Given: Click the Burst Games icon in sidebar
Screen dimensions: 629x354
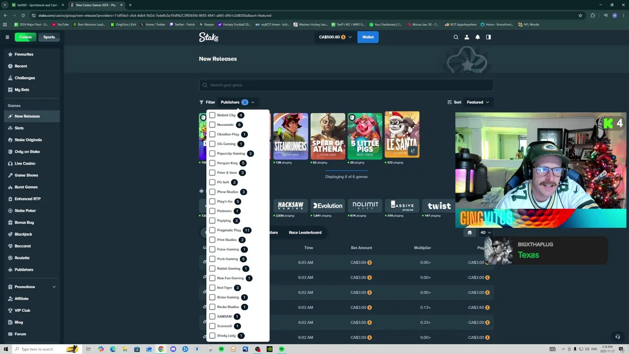Looking at the screenshot, I should pos(10,187).
